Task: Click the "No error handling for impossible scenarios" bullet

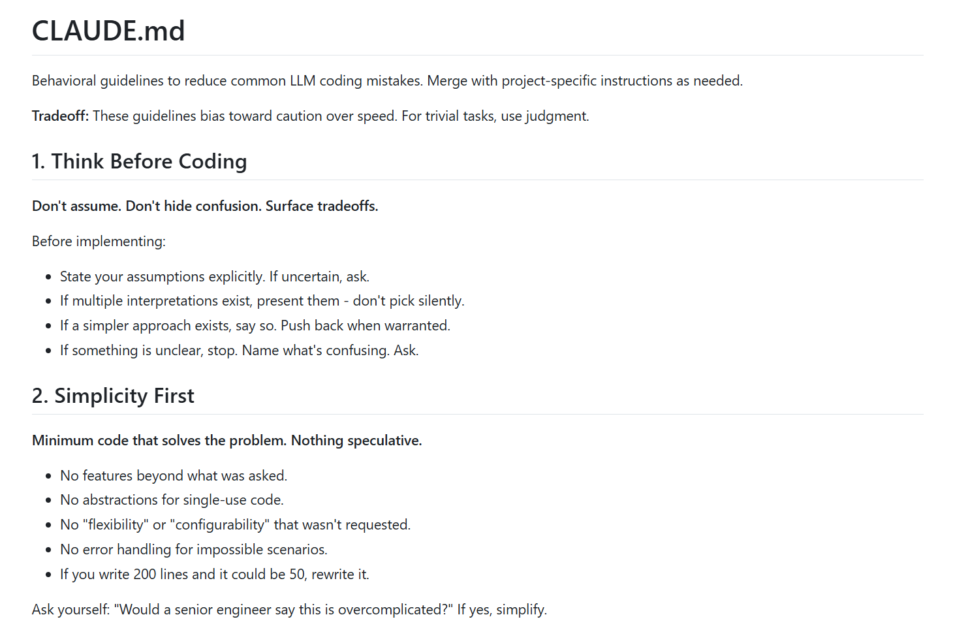Action: click(x=194, y=550)
